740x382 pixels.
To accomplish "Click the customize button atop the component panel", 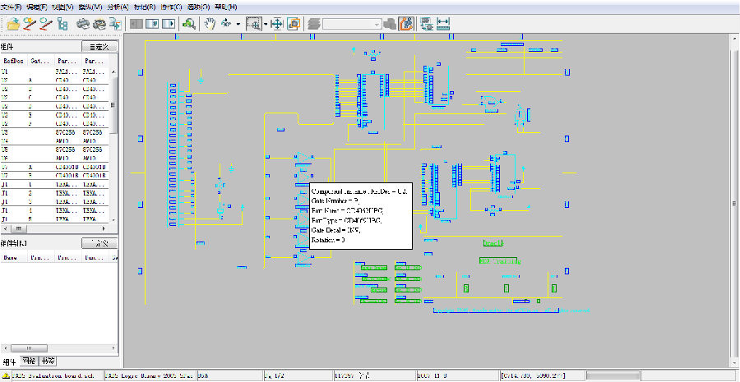I will (100, 48).
